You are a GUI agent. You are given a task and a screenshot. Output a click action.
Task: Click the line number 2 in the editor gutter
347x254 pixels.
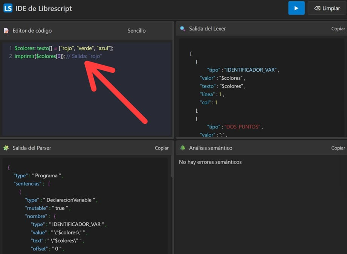point(11,56)
